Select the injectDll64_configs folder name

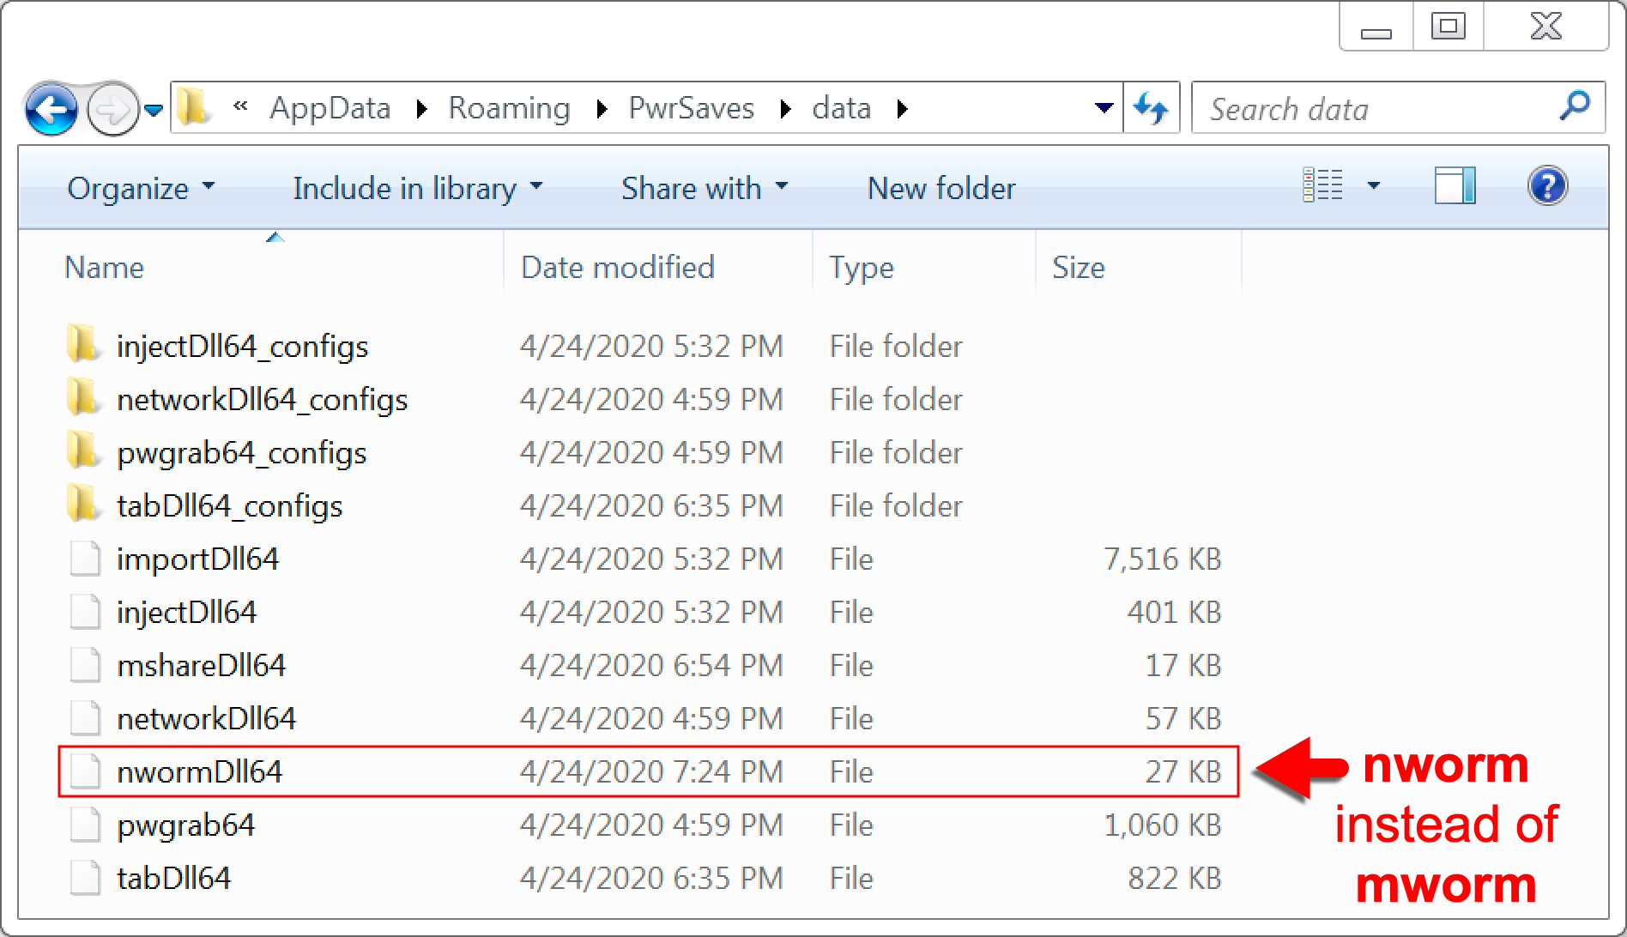pyautogui.click(x=243, y=347)
